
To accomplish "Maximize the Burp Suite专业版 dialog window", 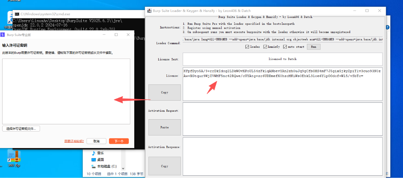I will tap(116, 35).
